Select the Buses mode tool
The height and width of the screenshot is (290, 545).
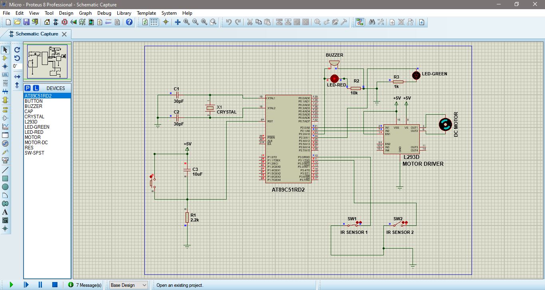coord(5,89)
